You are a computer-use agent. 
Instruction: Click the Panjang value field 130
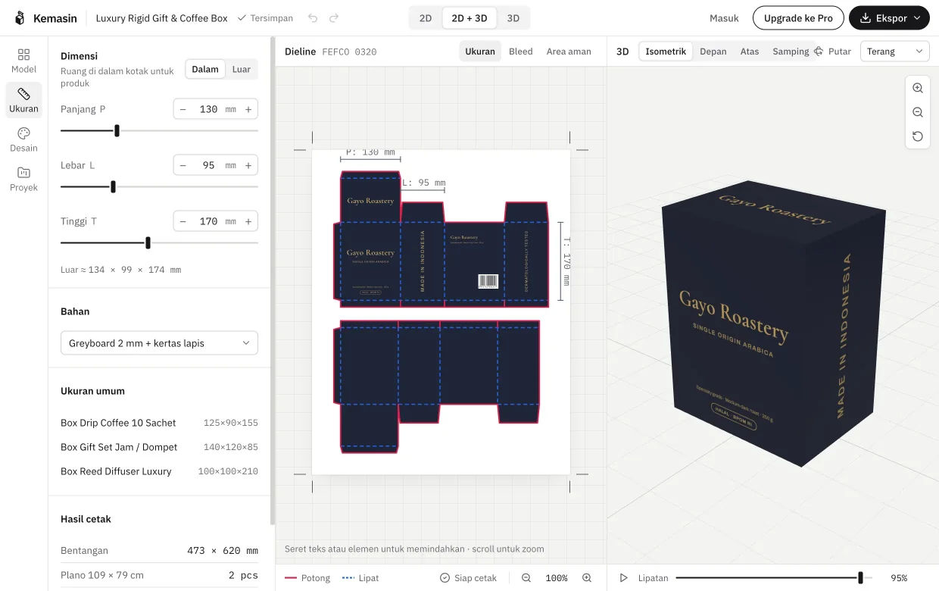click(x=208, y=109)
